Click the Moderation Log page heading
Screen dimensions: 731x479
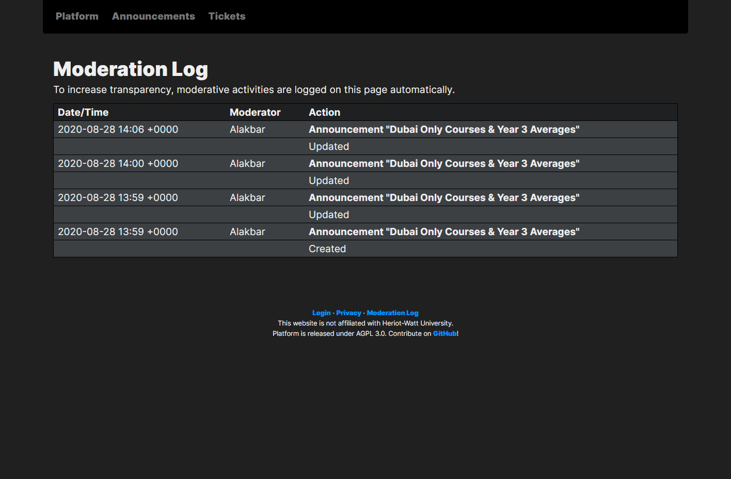pos(131,69)
